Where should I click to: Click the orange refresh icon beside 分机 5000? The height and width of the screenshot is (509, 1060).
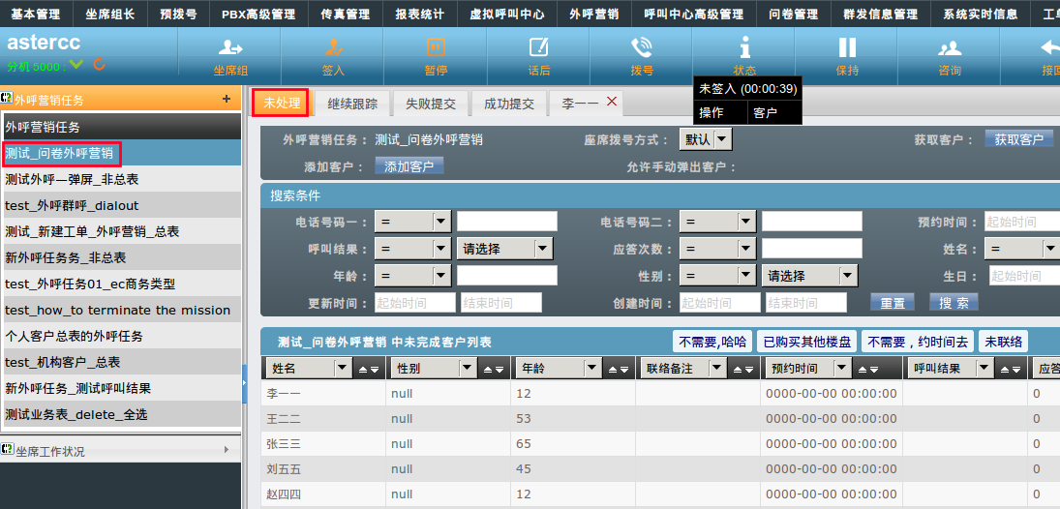99,65
